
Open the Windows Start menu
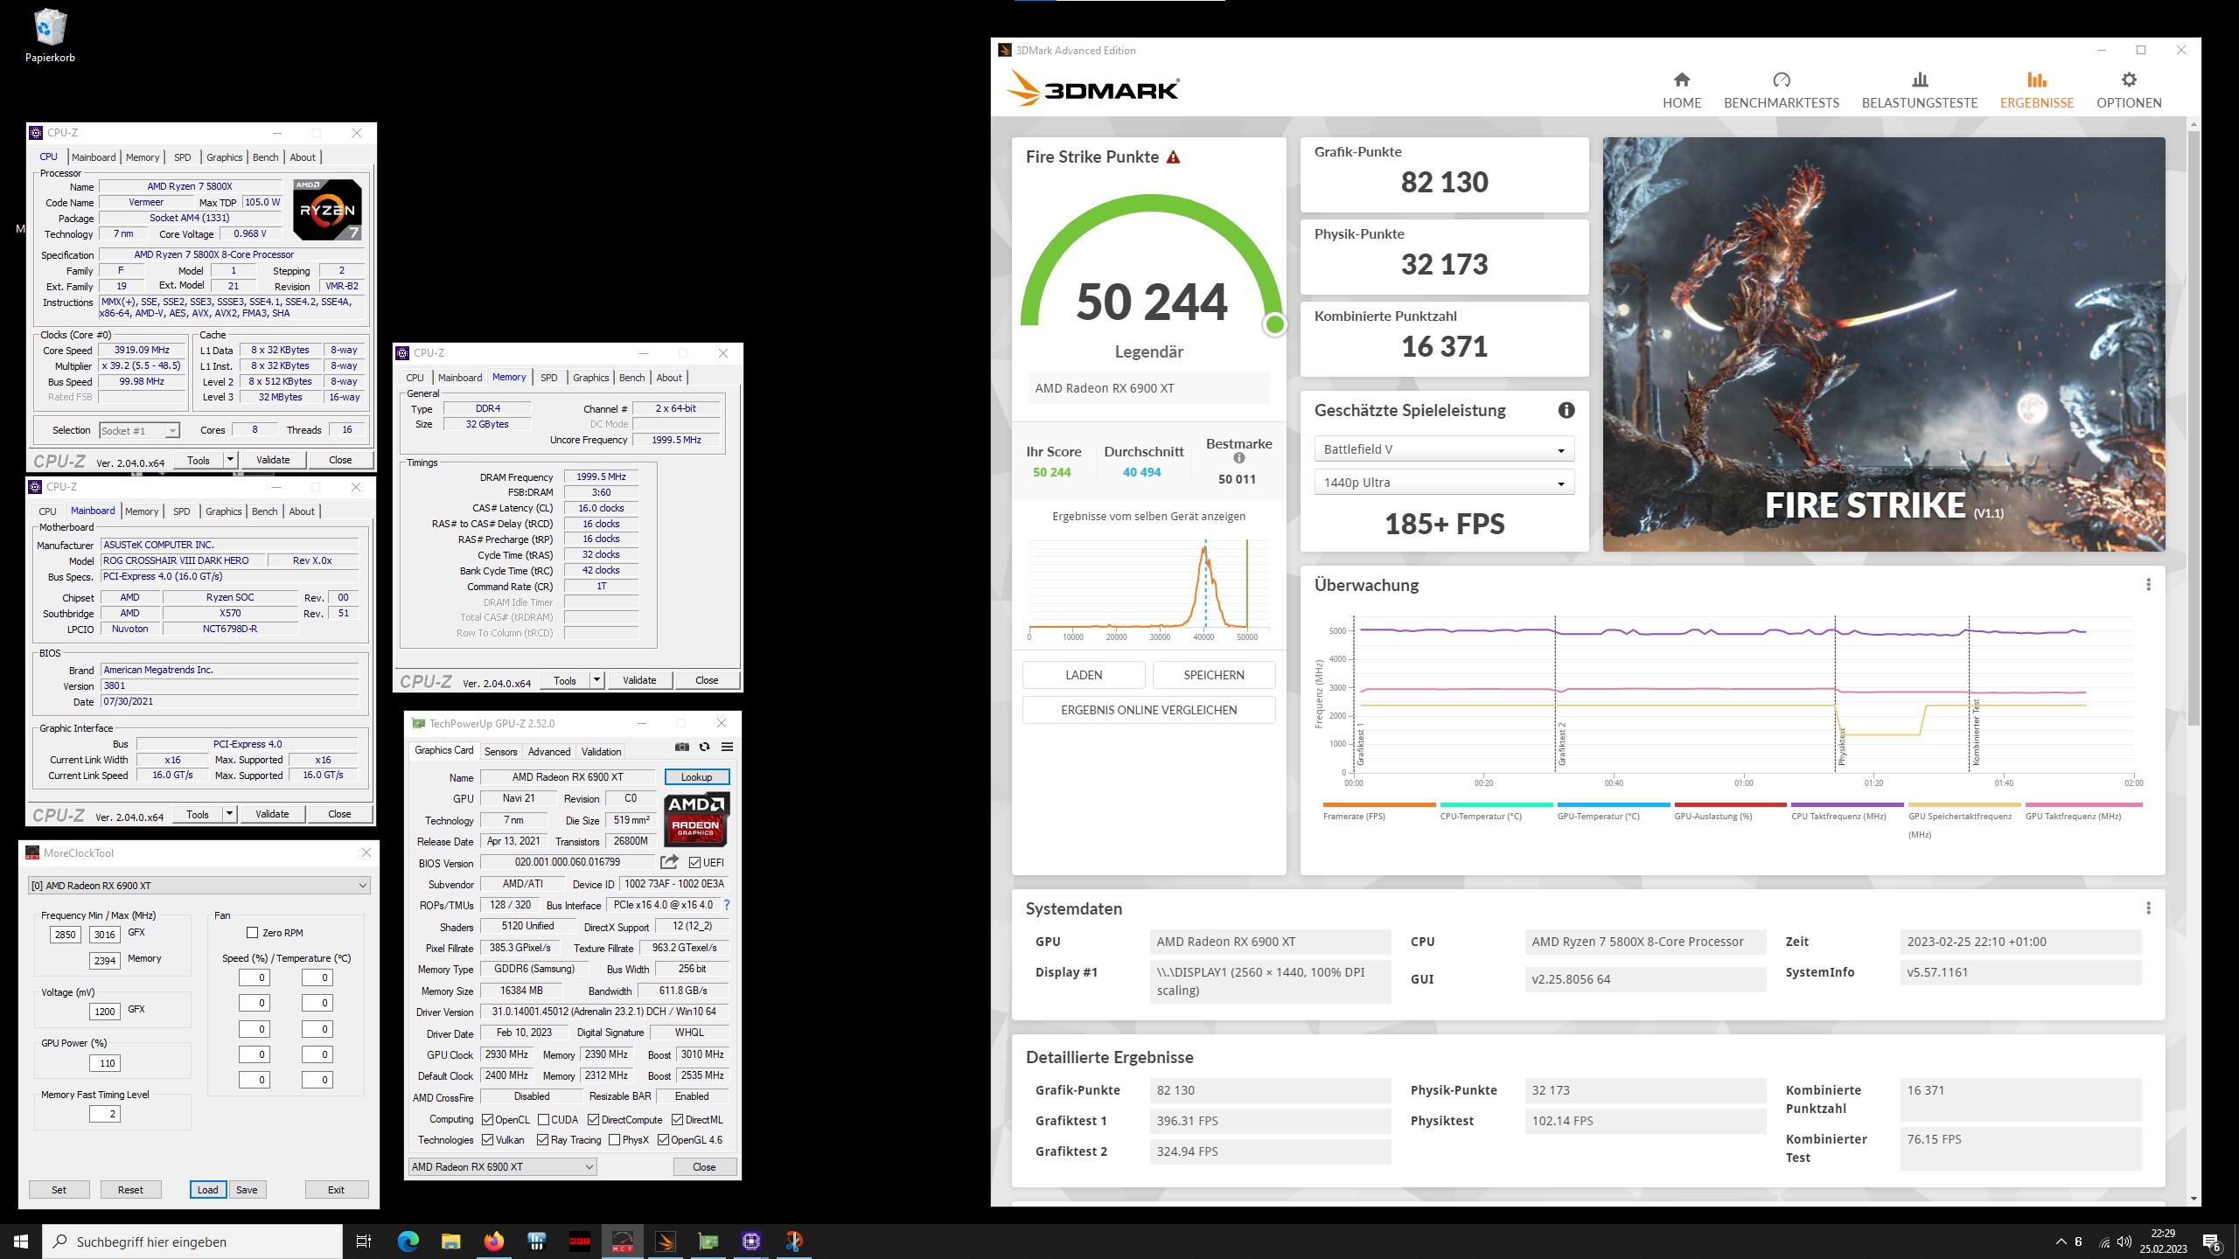tap(21, 1242)
